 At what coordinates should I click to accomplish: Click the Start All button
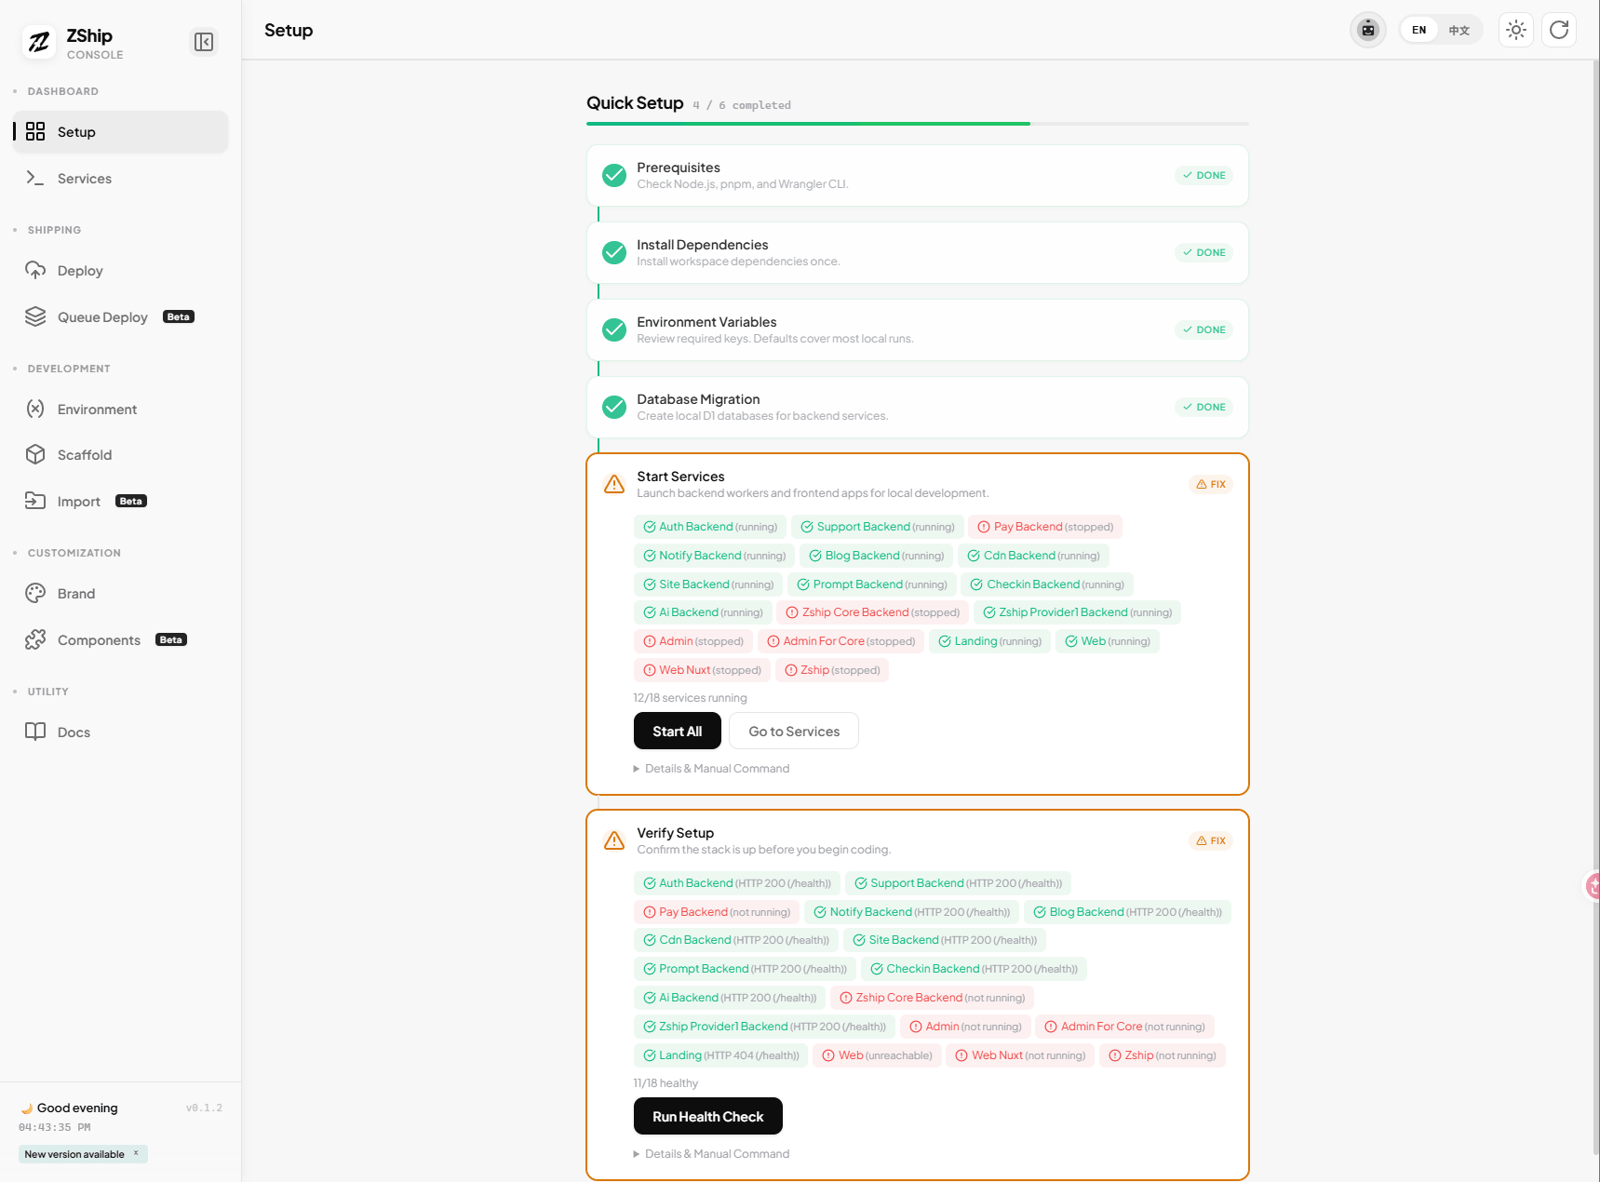click(677, 731)
